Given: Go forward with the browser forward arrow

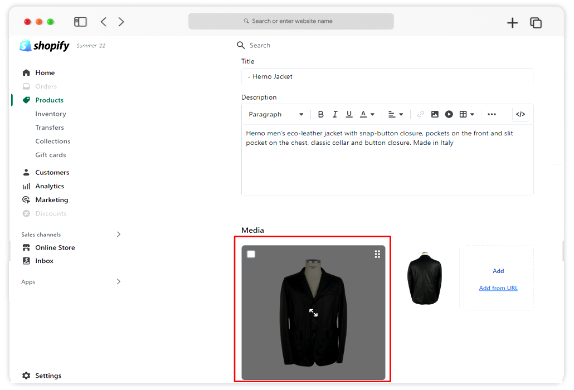Looking at the screenshot, I should click(121, 22).
